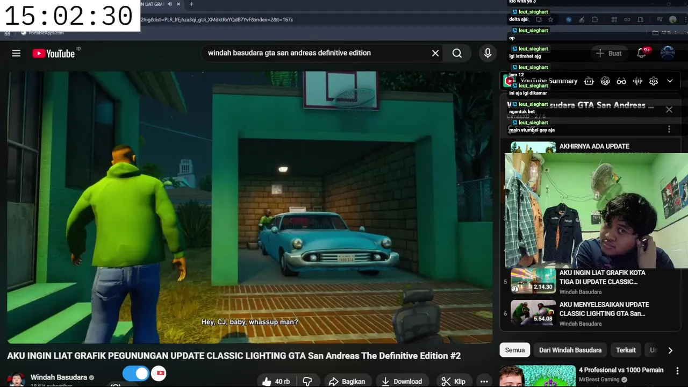Expand the YouTube Summary panel chevron
Screen dimensions: 688x387
pos(670,81)
